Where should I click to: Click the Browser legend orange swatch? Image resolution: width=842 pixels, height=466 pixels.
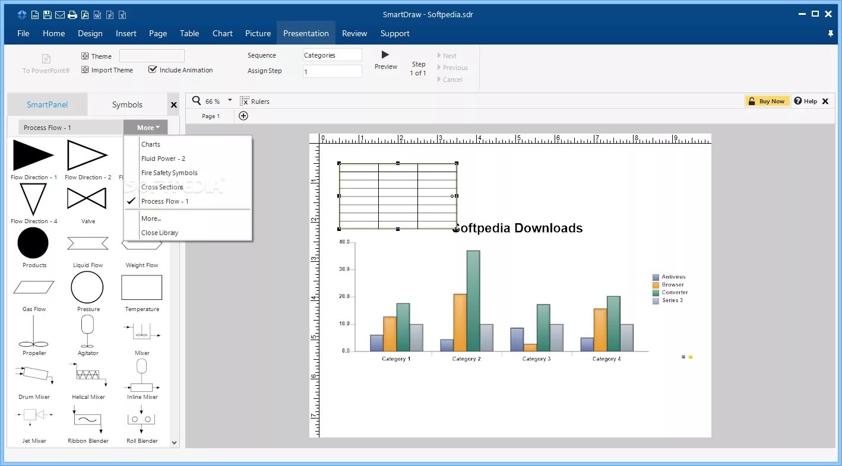pyautogui.click(x=656, y=285)
